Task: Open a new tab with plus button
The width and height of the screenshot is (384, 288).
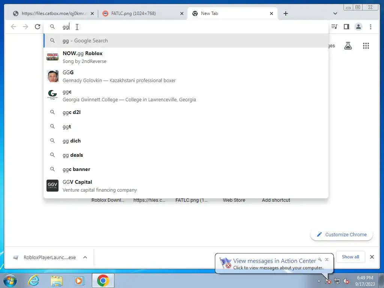Action: coord(285,13)
